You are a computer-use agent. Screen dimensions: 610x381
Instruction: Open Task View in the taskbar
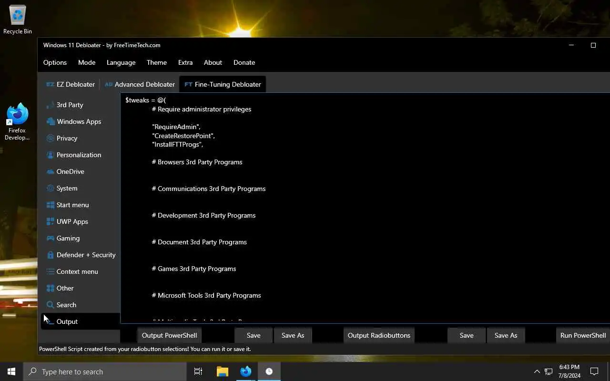pyautogui.click(x=198, y=371)
